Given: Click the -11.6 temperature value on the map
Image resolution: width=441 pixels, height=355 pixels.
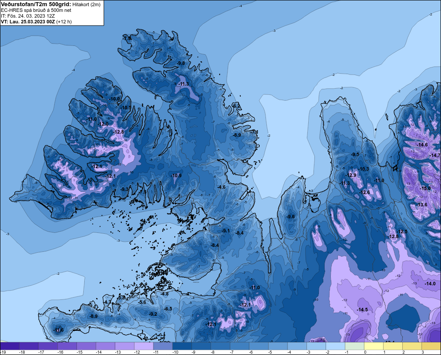Looking at the screenshot, I should [59, 330].
